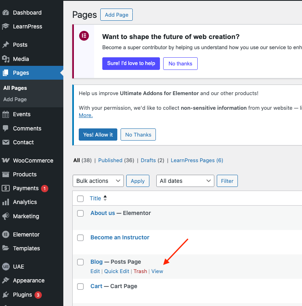This screenshot has height=306, width=302.
Task: Open Events using the calendar icon
Action: tap(6, 114)
